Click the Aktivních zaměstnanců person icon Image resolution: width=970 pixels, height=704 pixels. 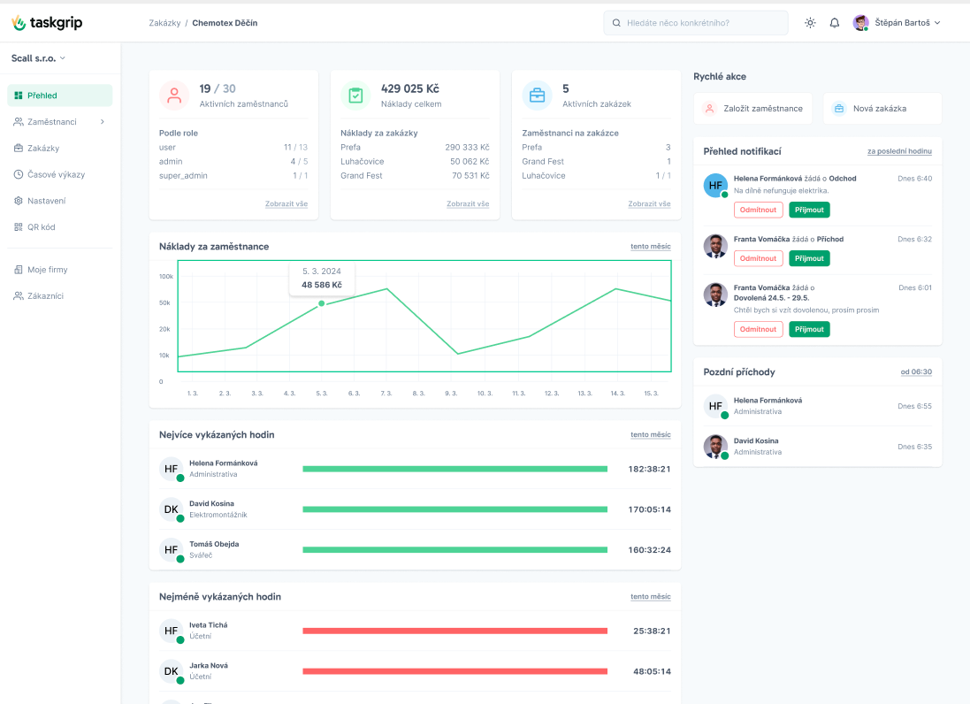click(174, 96)
